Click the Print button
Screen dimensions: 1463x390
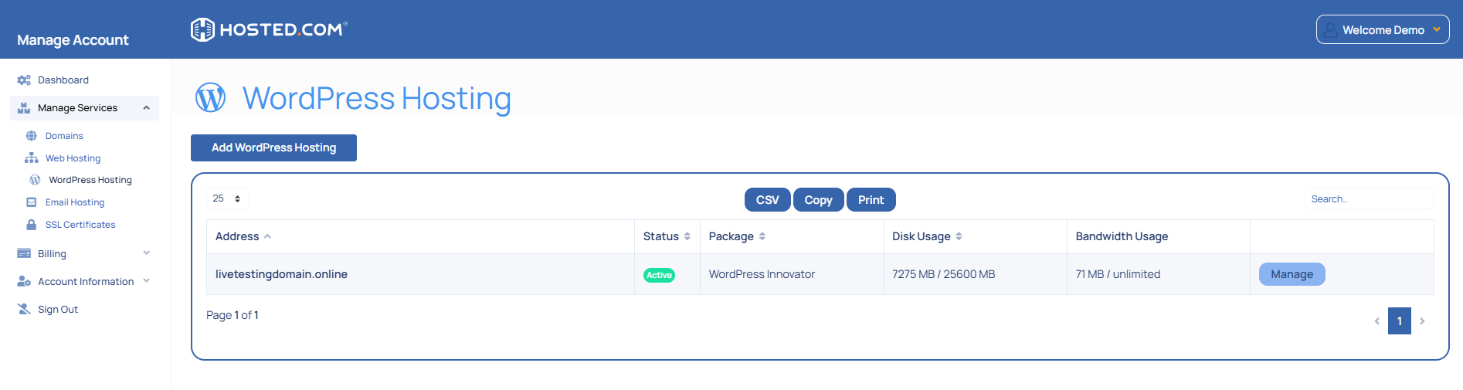[871, 200]
